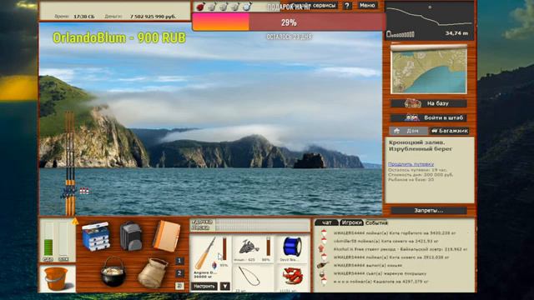The height and width of the screenshot is (300, 534).
Task: Click the yellow warning triangle icon
Action: (75, 222)
